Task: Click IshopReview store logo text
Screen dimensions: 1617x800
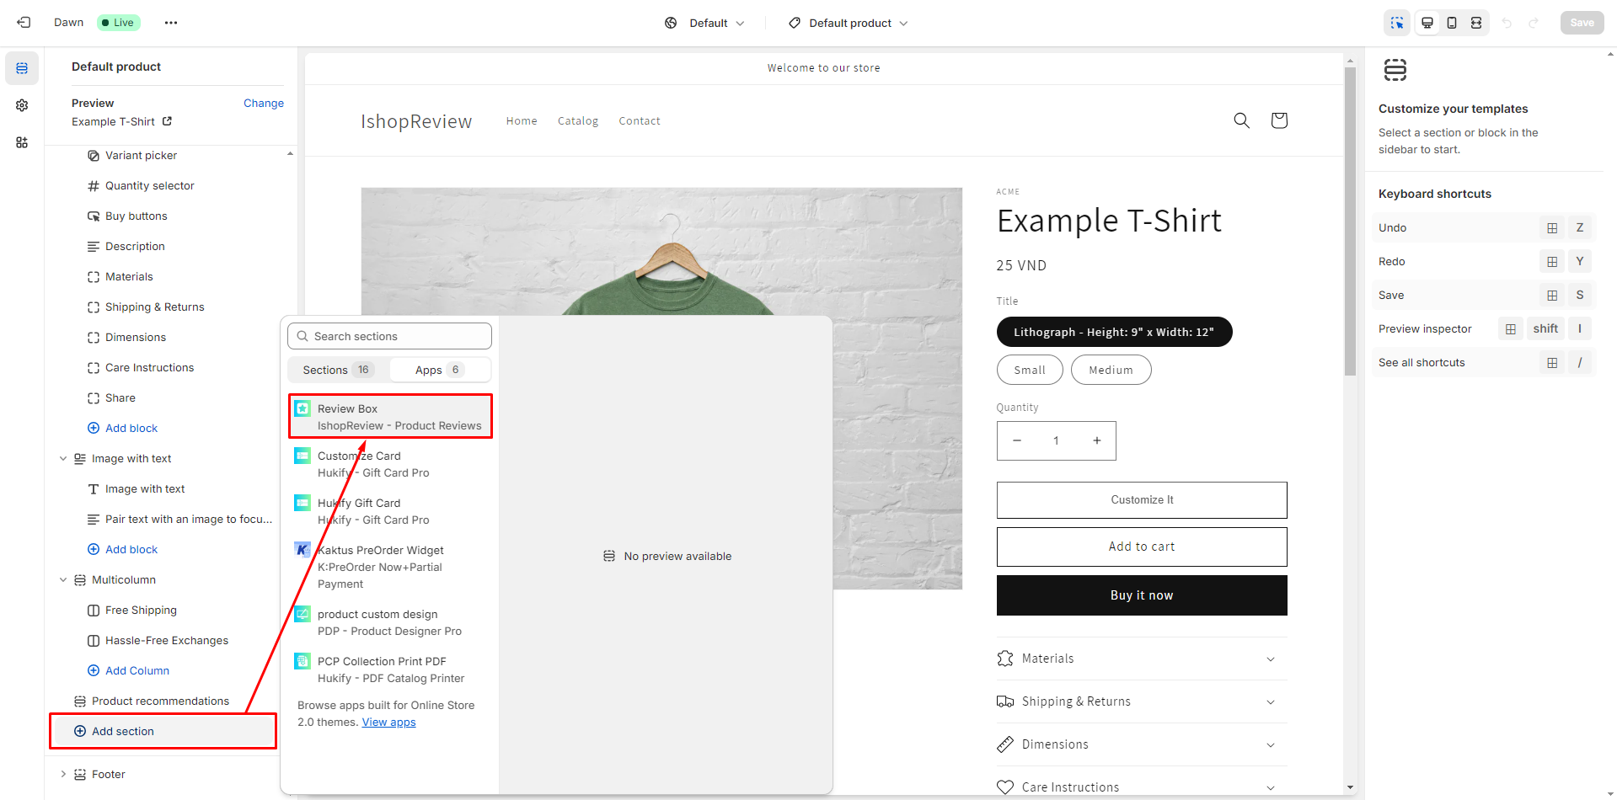Action: pyautogui.click(x=416, y=121)
